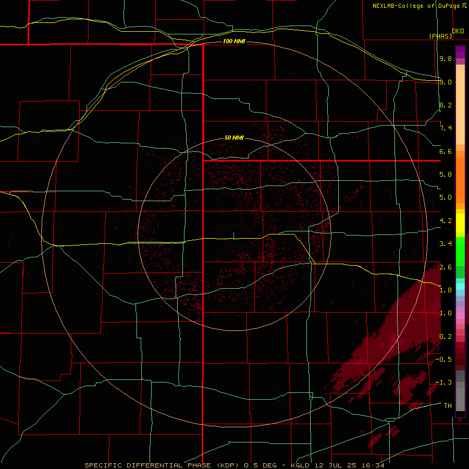
Task: Click the 4.2 scale value
Action: pyautogui.click(x=446, y=221)
